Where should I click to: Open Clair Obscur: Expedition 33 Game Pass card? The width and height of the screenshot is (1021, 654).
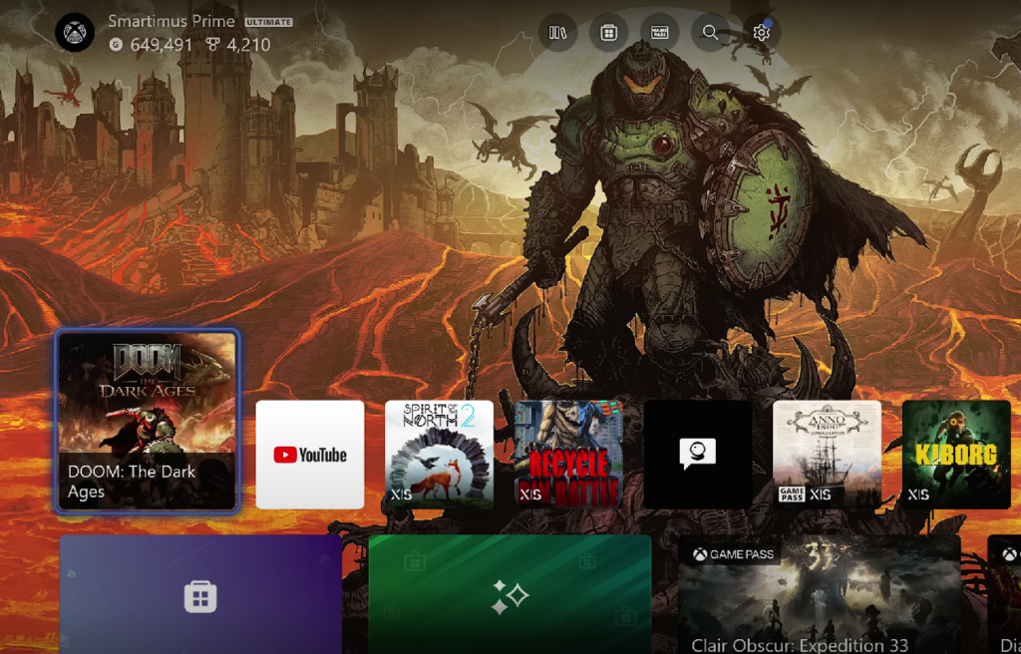point(820,594)
